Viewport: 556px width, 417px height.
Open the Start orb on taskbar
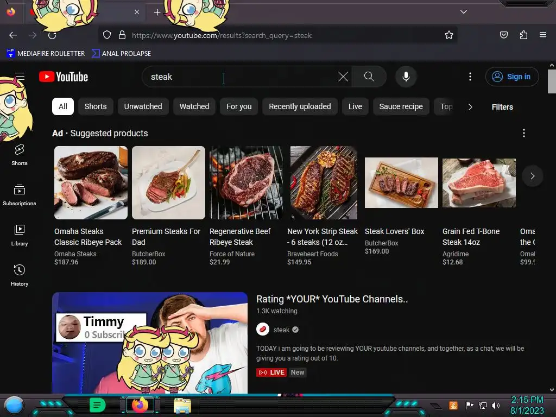tap(14, 405)
